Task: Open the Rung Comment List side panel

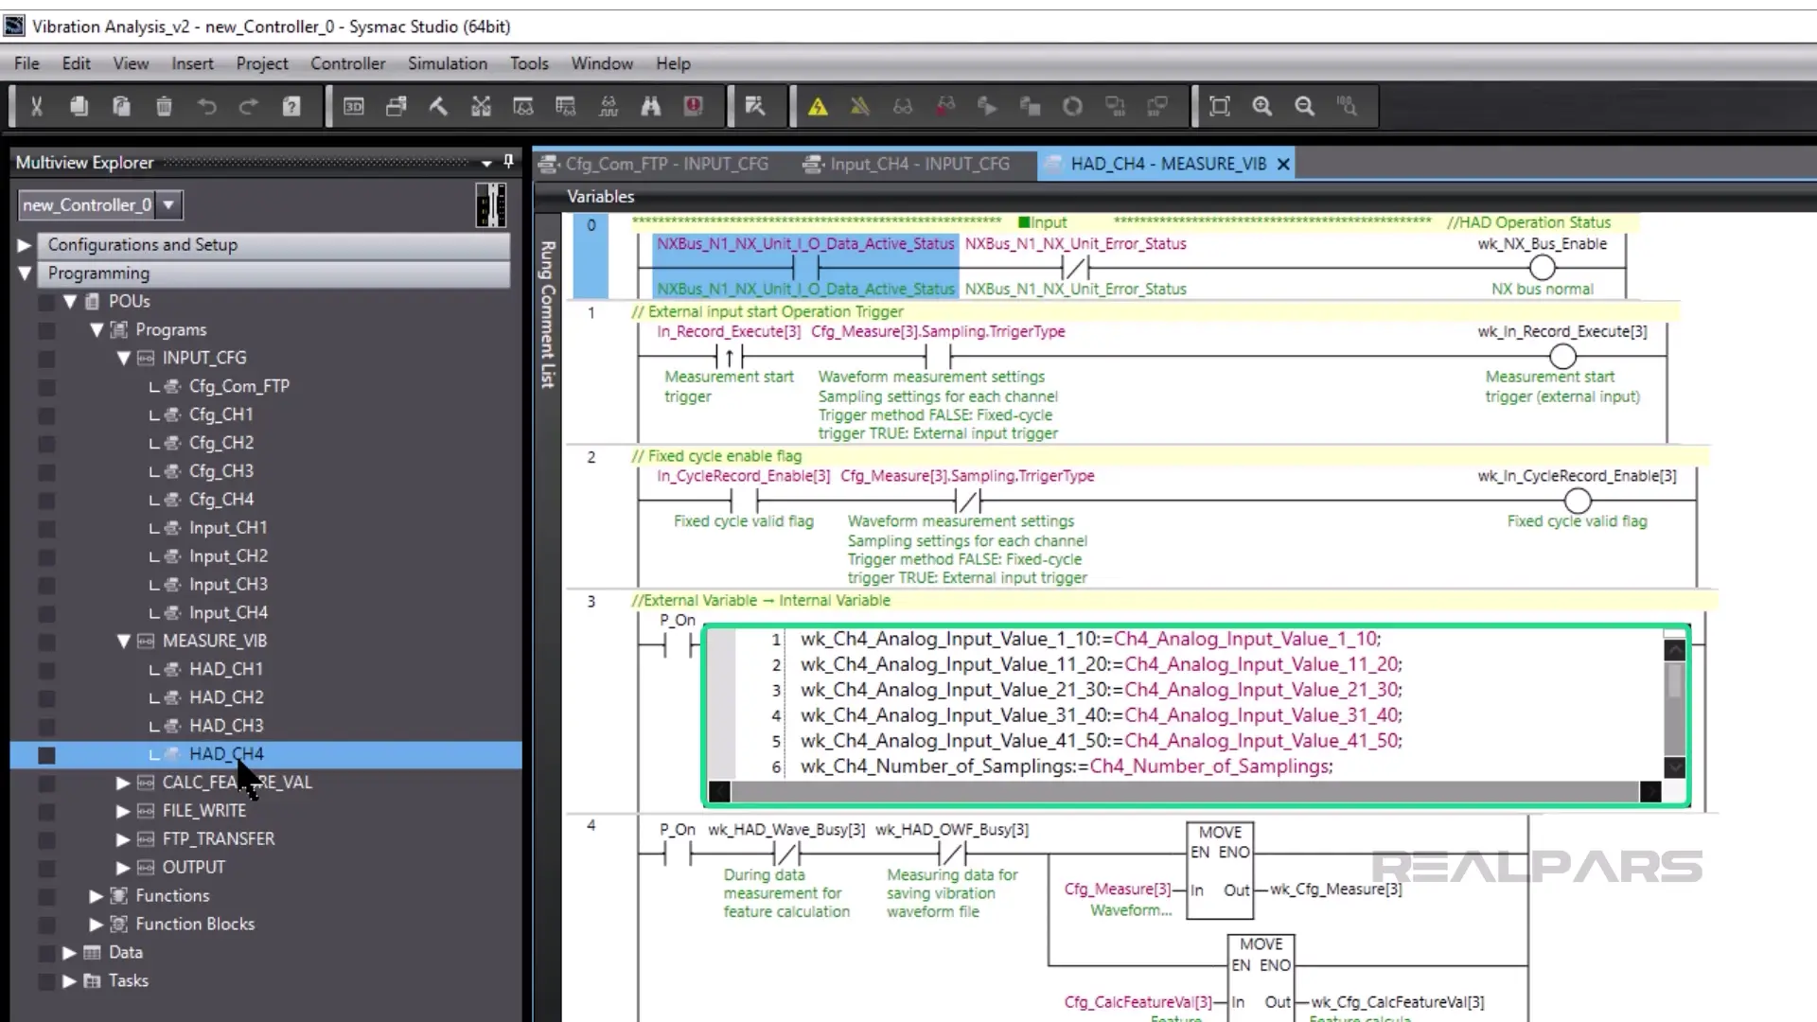Action: coord(547,315)
